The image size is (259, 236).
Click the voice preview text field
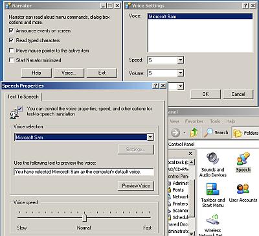(x=84, y=172)
